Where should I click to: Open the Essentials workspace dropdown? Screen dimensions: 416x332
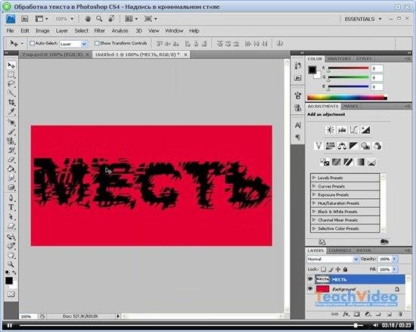(363, 19)
